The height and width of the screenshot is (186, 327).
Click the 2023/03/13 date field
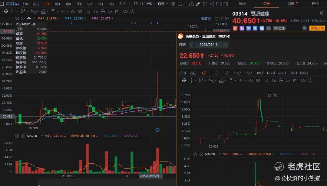tap(209, 45)
